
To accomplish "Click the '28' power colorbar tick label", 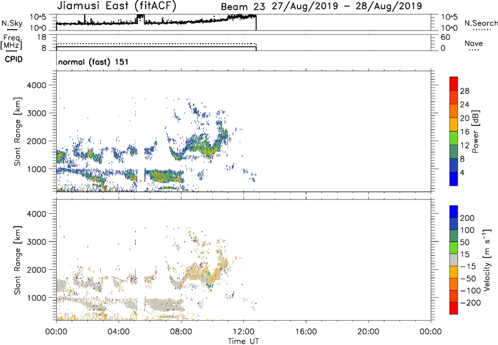I will (x=464, y=91).
